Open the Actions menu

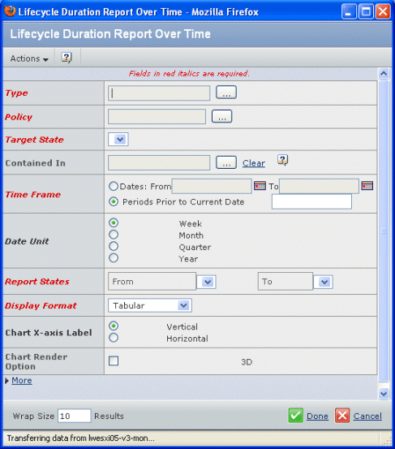[29, 58]
